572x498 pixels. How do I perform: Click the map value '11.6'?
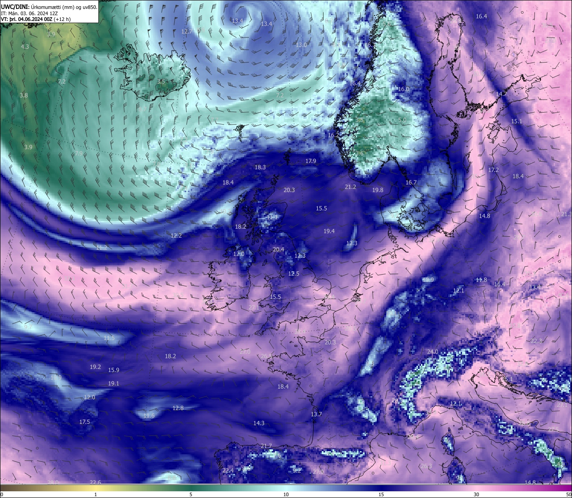coord(149,415)
